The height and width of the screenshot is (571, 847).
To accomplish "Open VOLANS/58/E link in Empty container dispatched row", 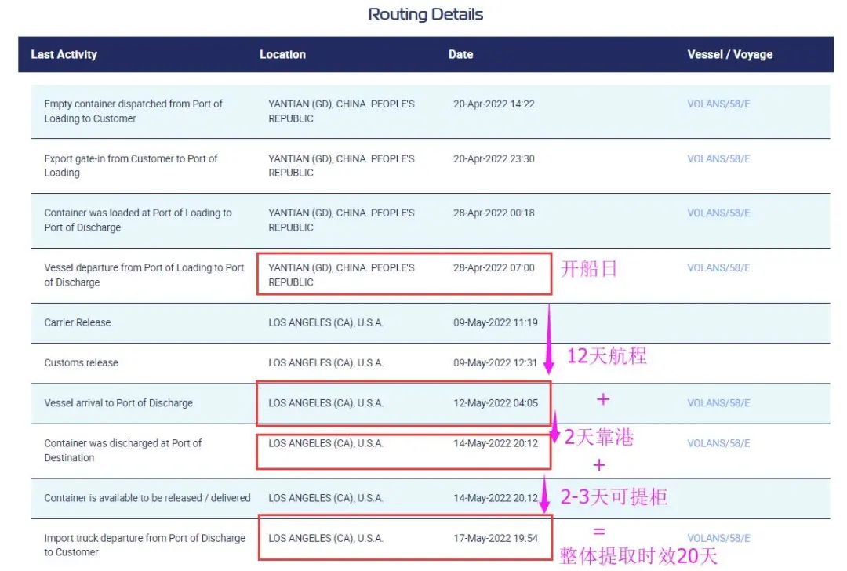I will point(718,104).
